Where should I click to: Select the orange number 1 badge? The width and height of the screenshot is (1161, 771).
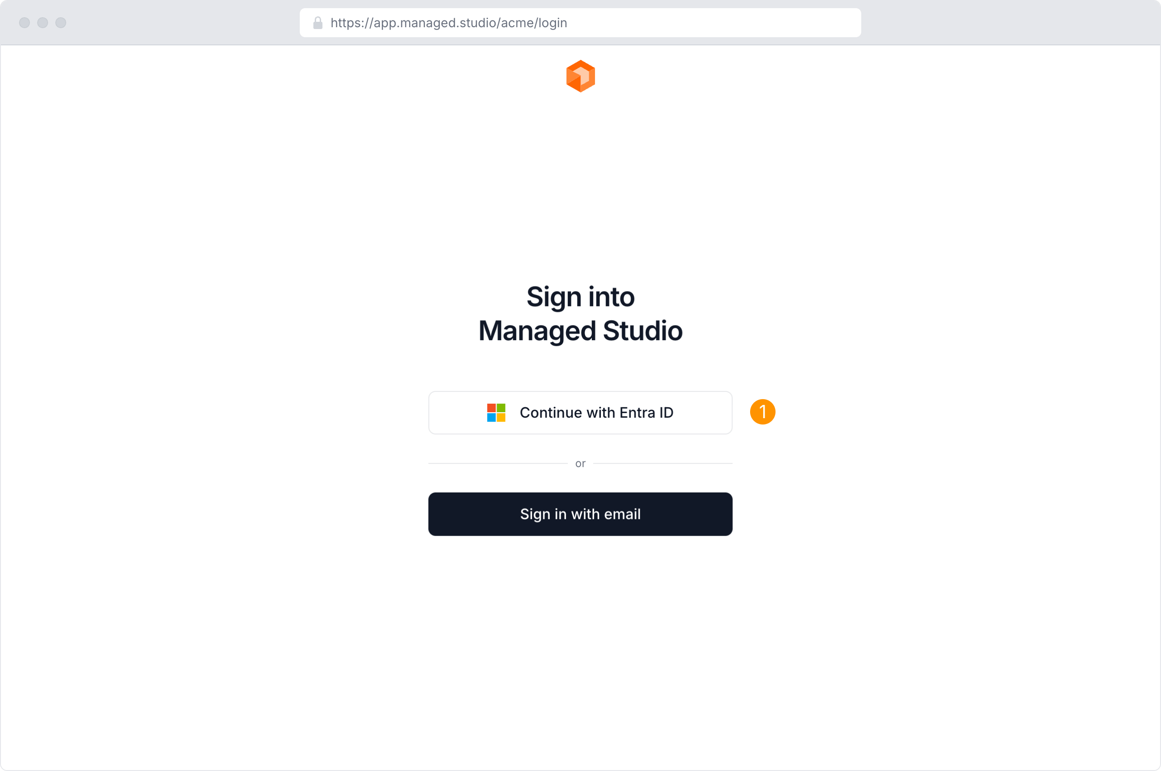[762, 411]
